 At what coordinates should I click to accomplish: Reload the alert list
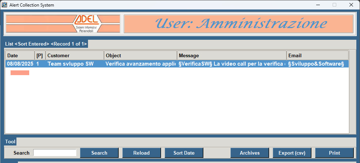click(x=141, y=153)
